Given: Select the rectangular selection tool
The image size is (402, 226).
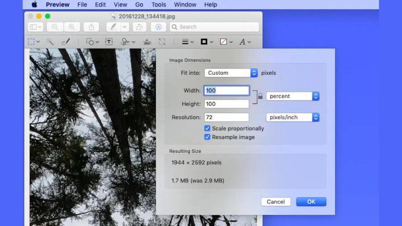Looking at the screenshot, I should coord(32,42).
